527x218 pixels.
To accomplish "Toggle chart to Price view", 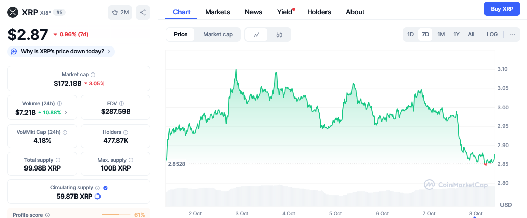I will click(x=181, y=35).
